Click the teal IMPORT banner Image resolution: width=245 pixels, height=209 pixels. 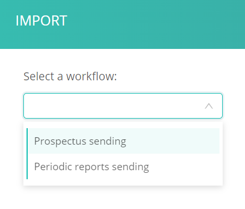coord(122,24)
